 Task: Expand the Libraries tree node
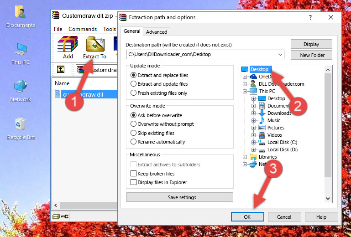[x=245, y=157]
